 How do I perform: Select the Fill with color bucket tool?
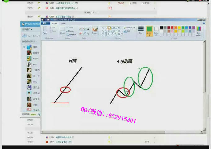pyautogui.click(x=84, y=29)
